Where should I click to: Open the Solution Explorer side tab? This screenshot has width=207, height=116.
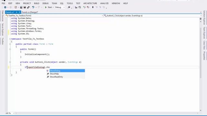click(x=204, y=18)
